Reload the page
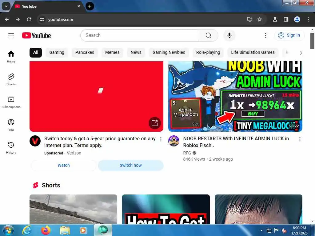Screen dimensions: 315x236 (29, 19)
